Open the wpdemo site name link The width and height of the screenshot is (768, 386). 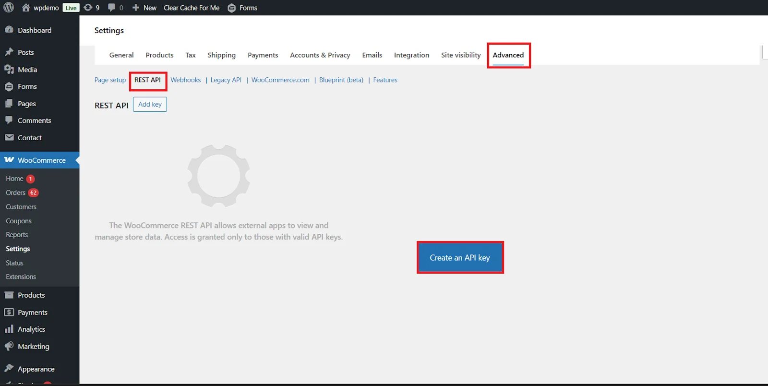click(46, 8)
